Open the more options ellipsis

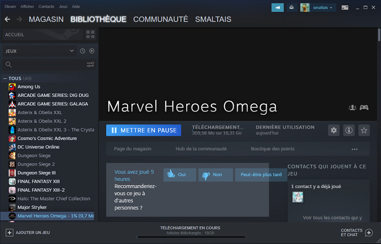(354, 149)
